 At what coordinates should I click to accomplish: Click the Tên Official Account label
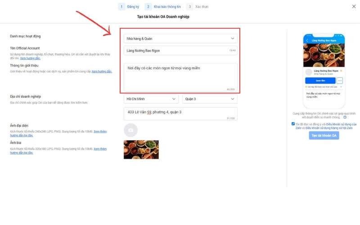(x=25, y=48)
